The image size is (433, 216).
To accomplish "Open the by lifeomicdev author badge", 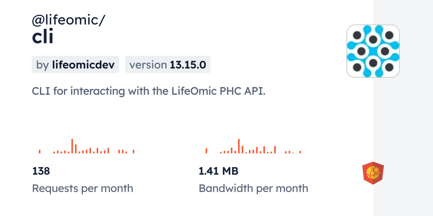I will click(75, 64).
